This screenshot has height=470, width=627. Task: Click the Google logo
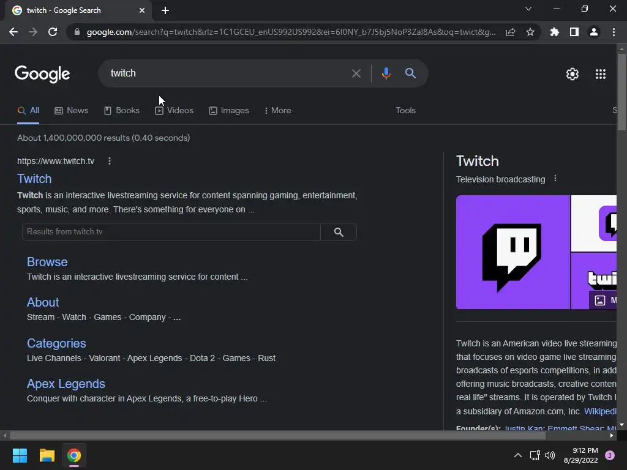point(42,74)
